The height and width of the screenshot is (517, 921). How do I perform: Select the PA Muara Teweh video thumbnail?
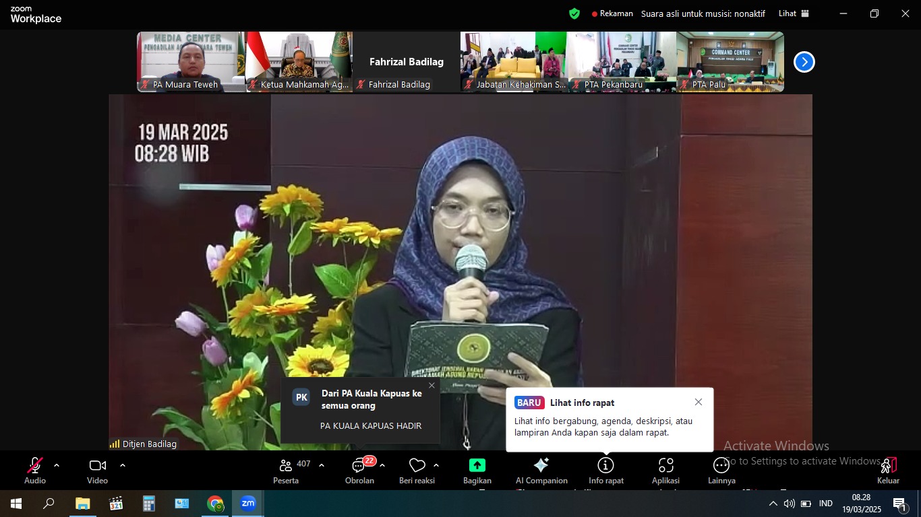[x=191, y=62]
